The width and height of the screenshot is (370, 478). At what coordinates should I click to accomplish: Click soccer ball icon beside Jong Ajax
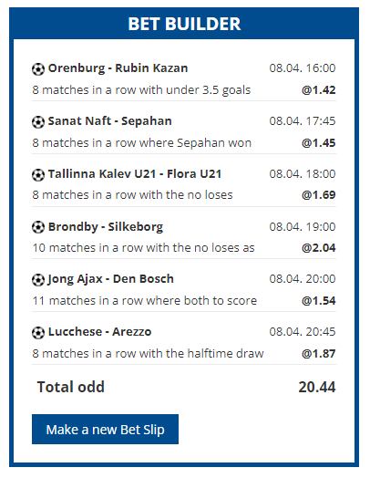click(38, 280)
